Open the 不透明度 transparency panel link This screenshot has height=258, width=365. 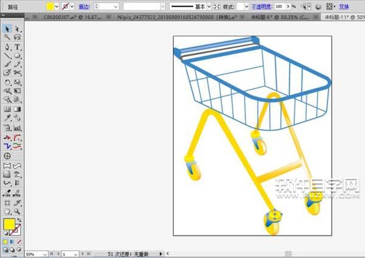tap(262, 7)
